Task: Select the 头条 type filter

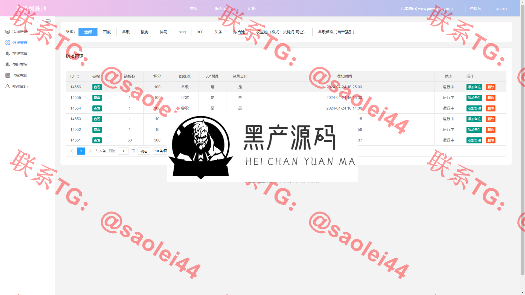Action: click(x=218, y=32)
